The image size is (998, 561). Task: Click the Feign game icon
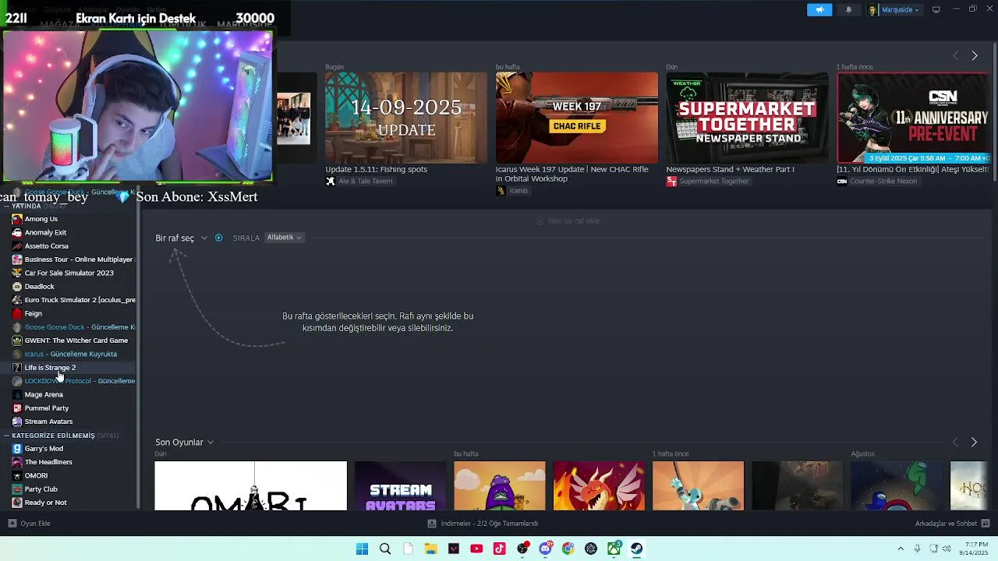click(17, 313)
